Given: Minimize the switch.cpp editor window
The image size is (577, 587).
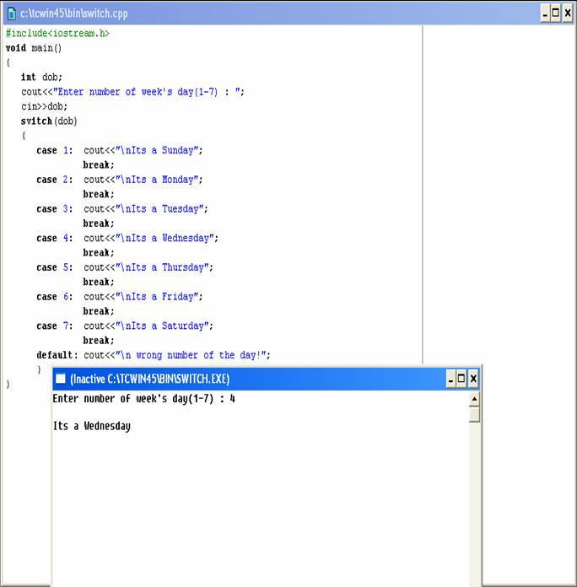Looking at the screenshot, I should (545, 13).
